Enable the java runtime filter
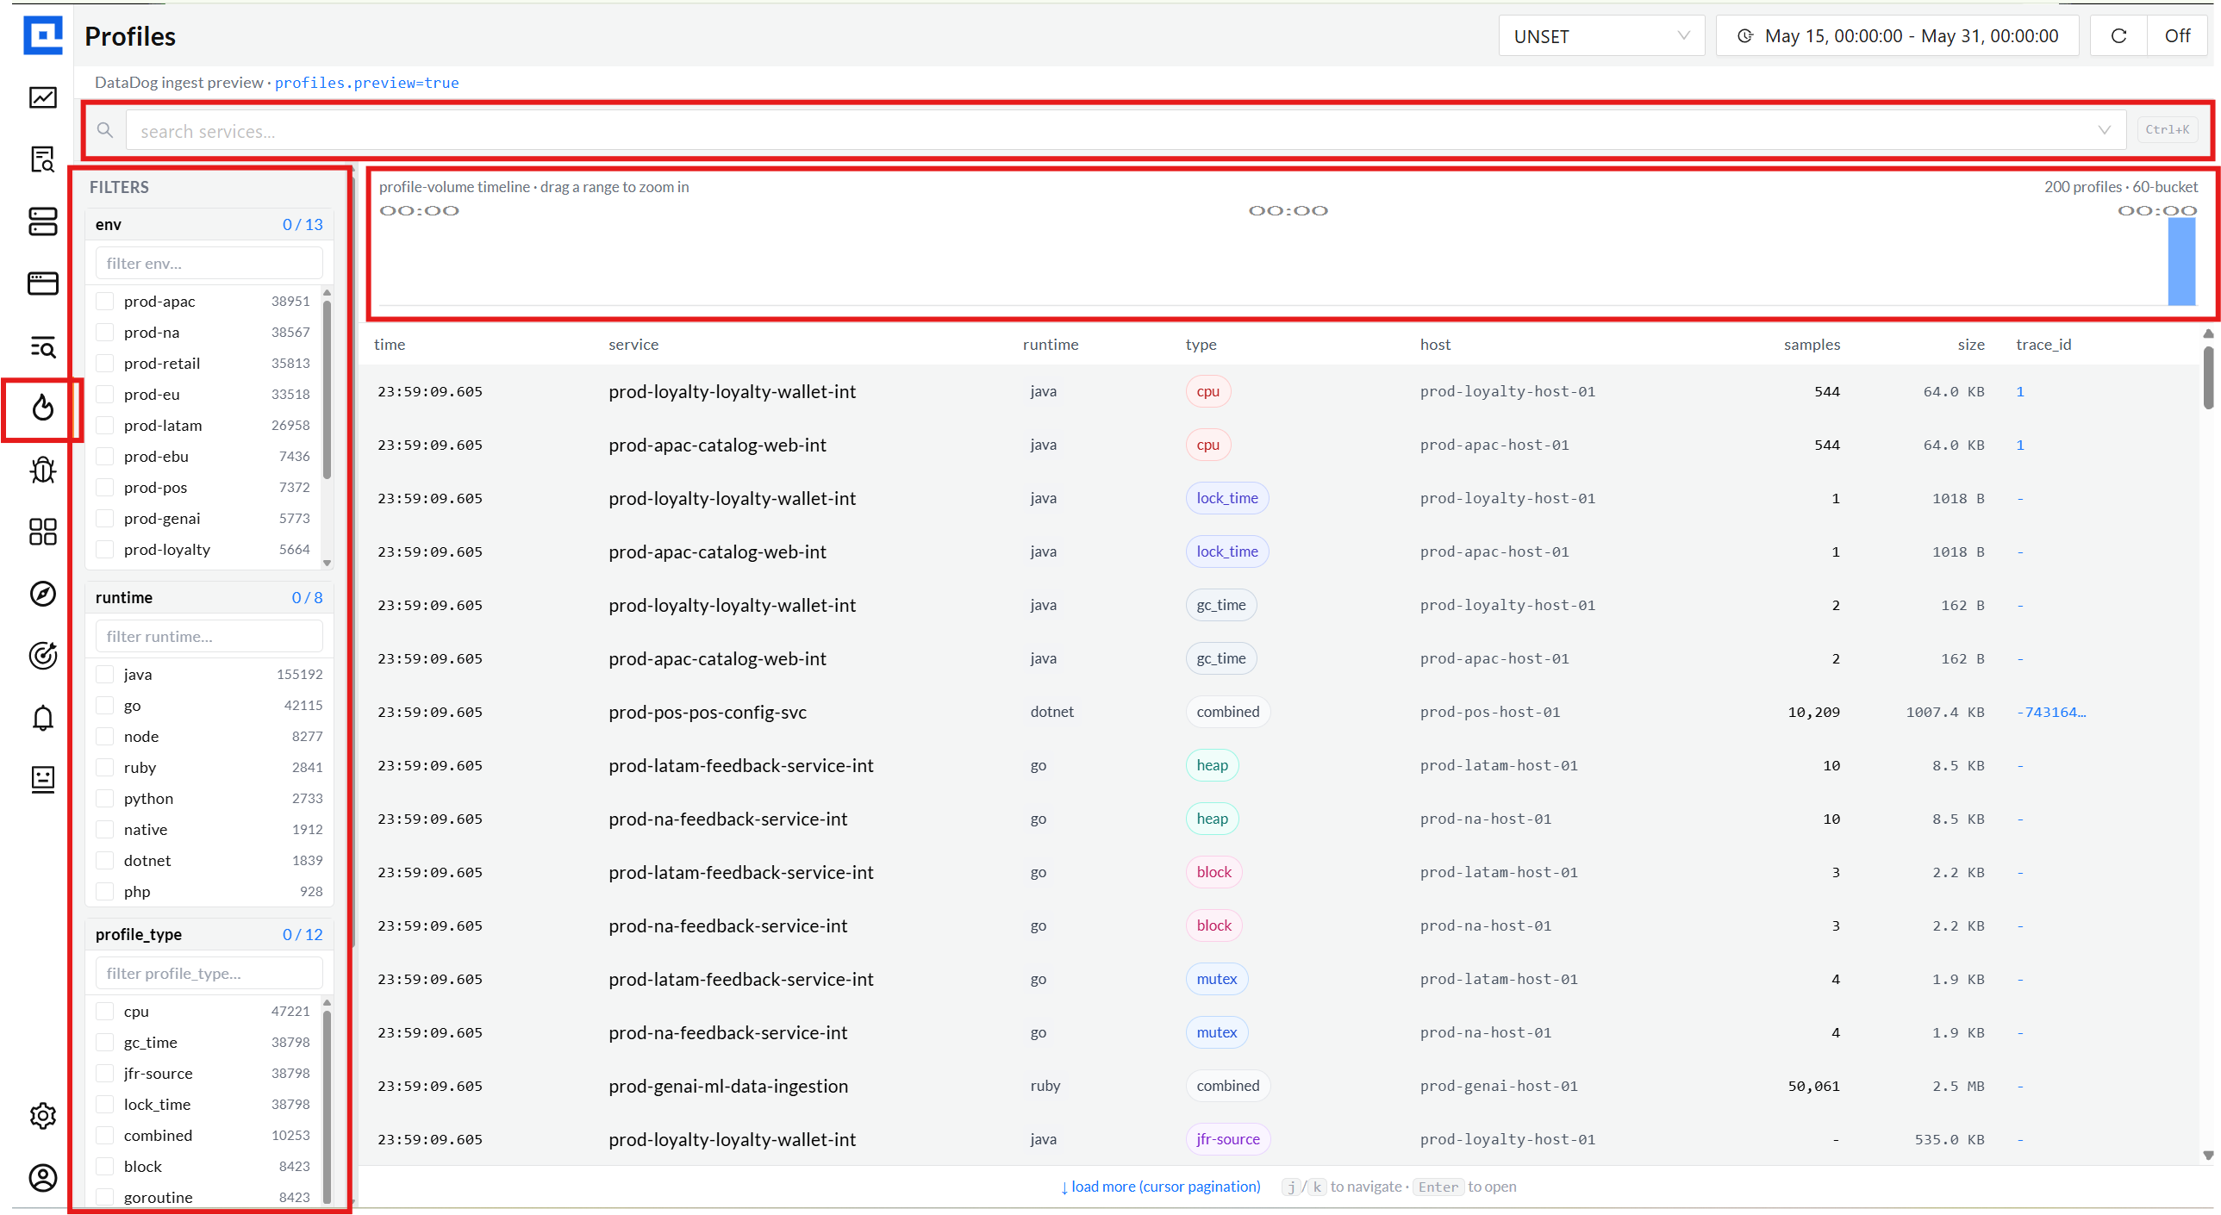Viewport: 2221px width, 1215px height. [104, 675]
